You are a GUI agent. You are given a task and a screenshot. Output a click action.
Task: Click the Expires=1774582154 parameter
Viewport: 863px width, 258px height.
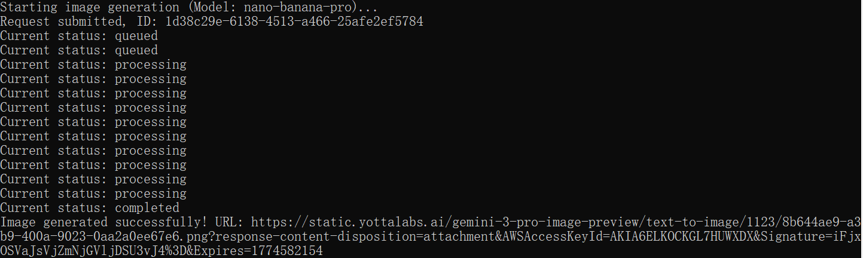pyautogui.click(x=258, y=251)
